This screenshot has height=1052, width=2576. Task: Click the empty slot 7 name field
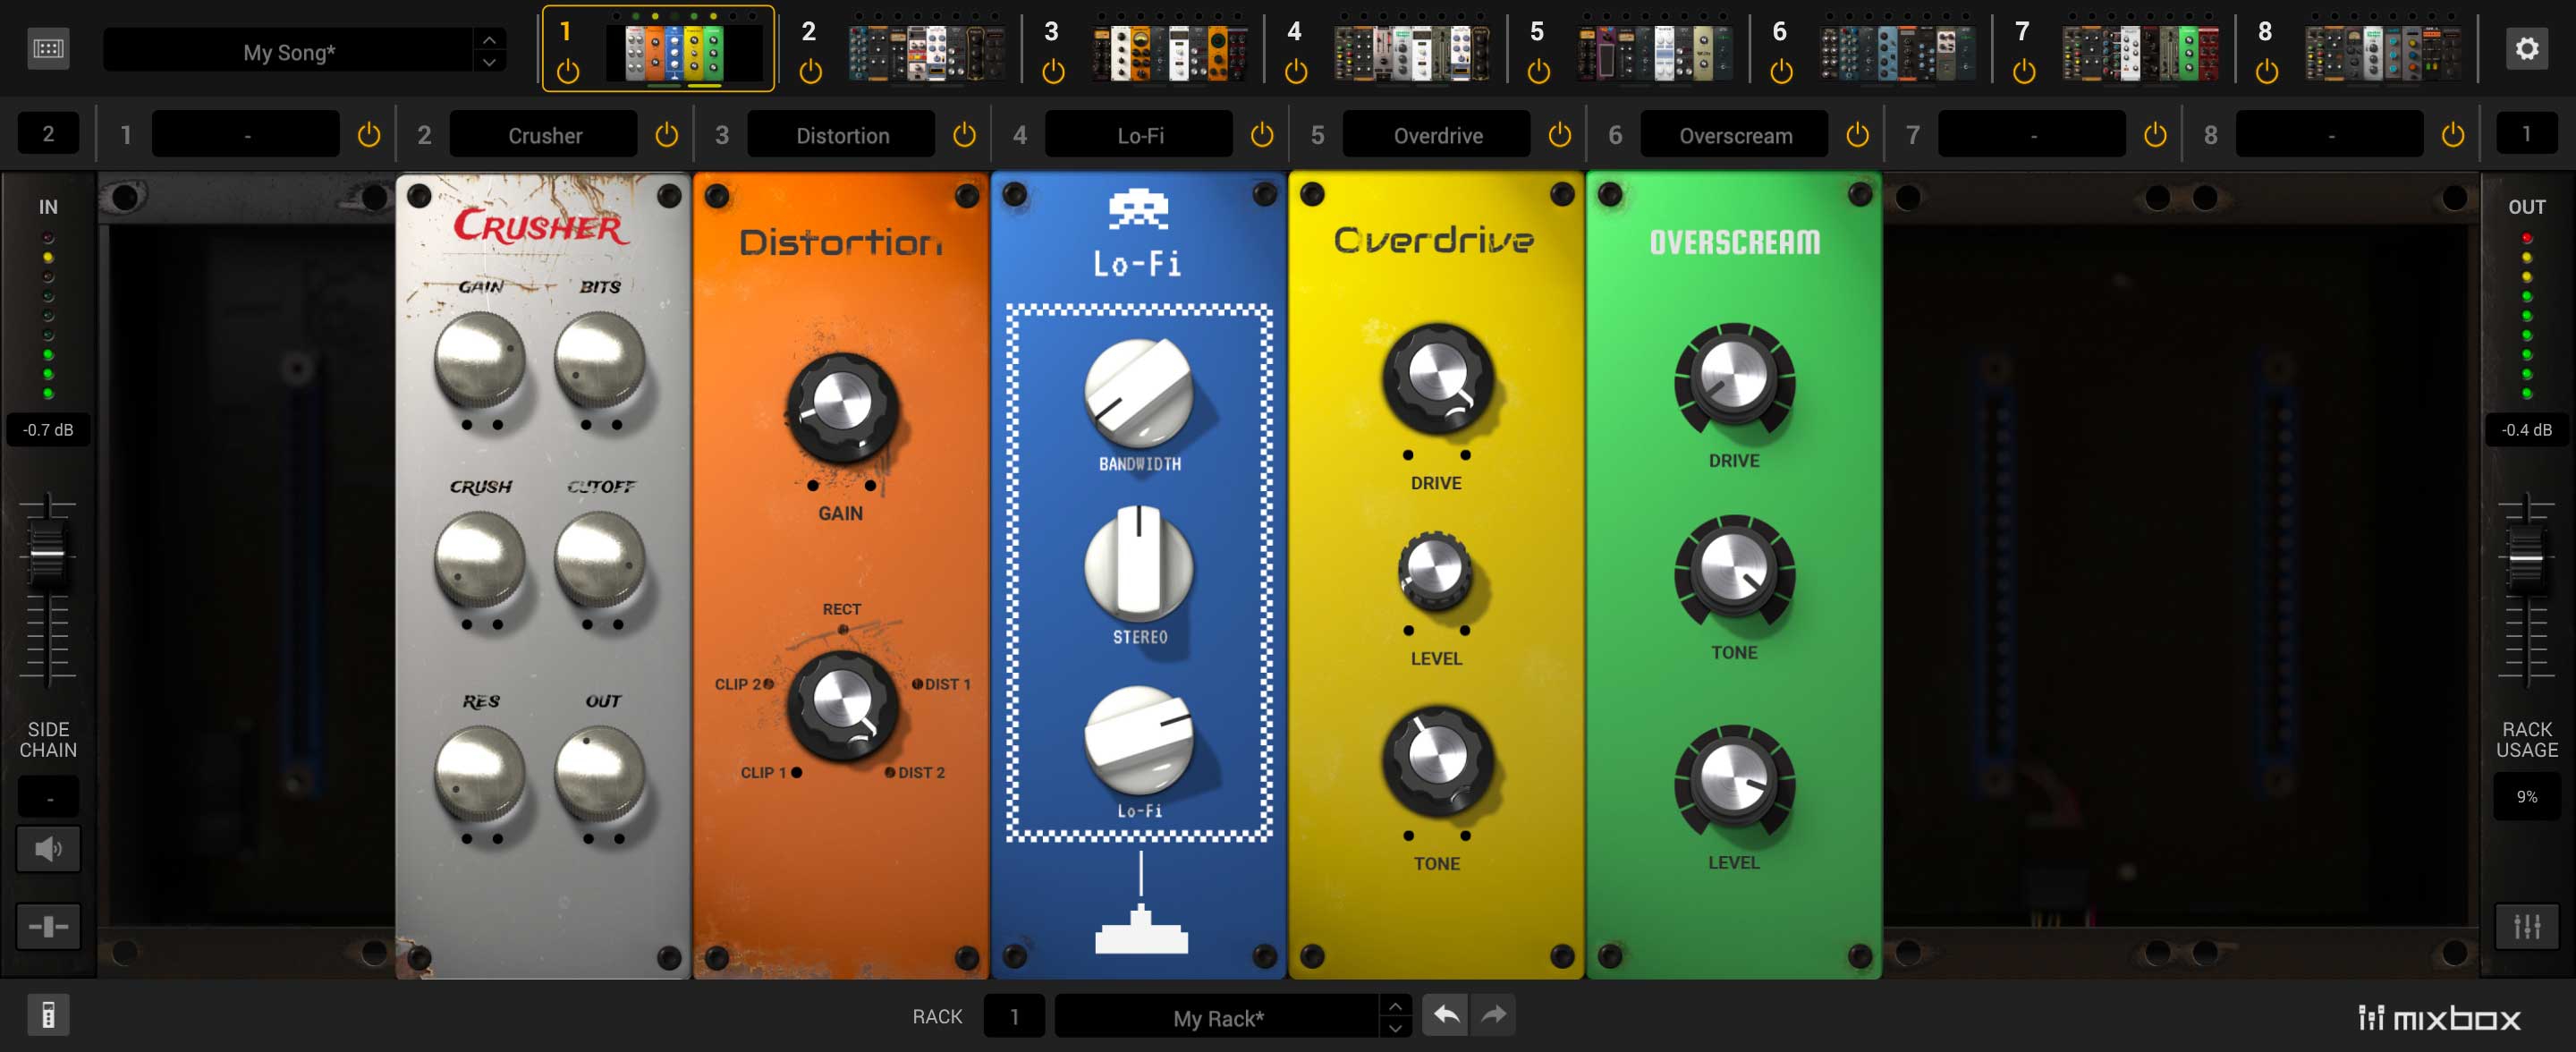click(2031, 135)
